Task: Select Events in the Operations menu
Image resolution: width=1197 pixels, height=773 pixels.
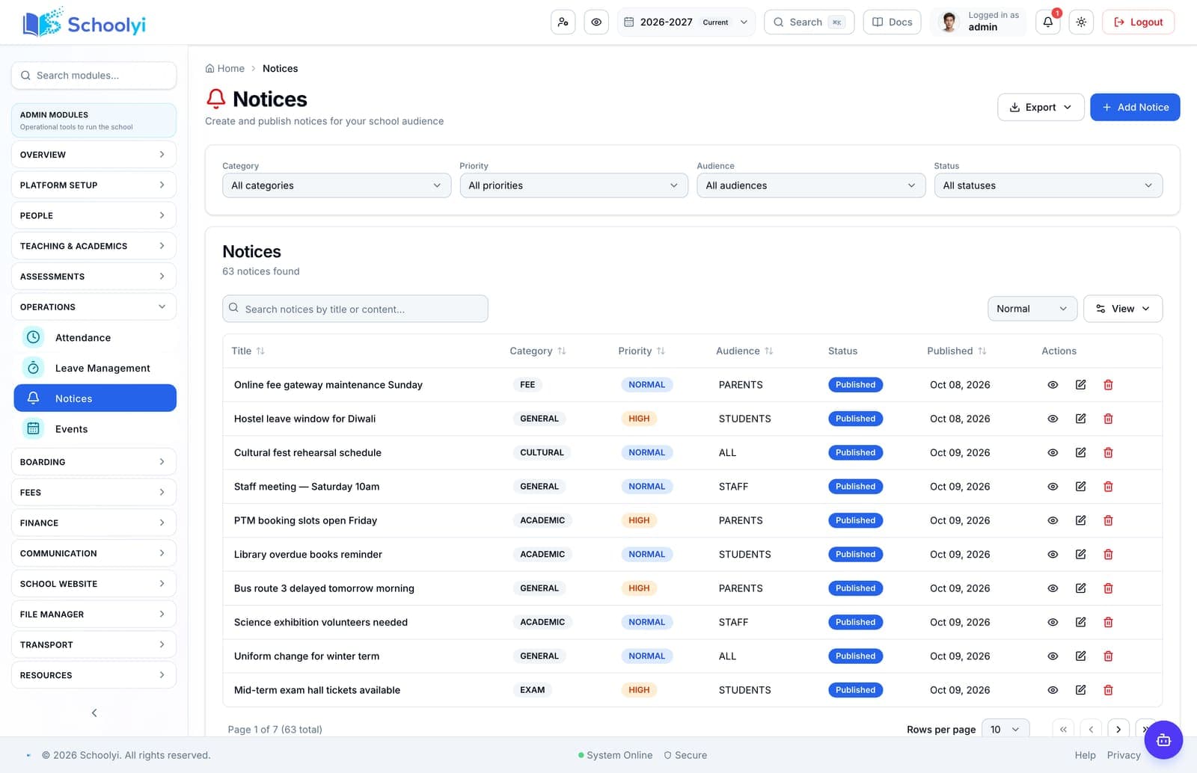Action: click(95, 429)
